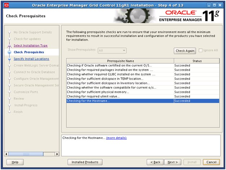Cancel the installation
The width and height of the screenshot is (226, 170).
point(211,162)
